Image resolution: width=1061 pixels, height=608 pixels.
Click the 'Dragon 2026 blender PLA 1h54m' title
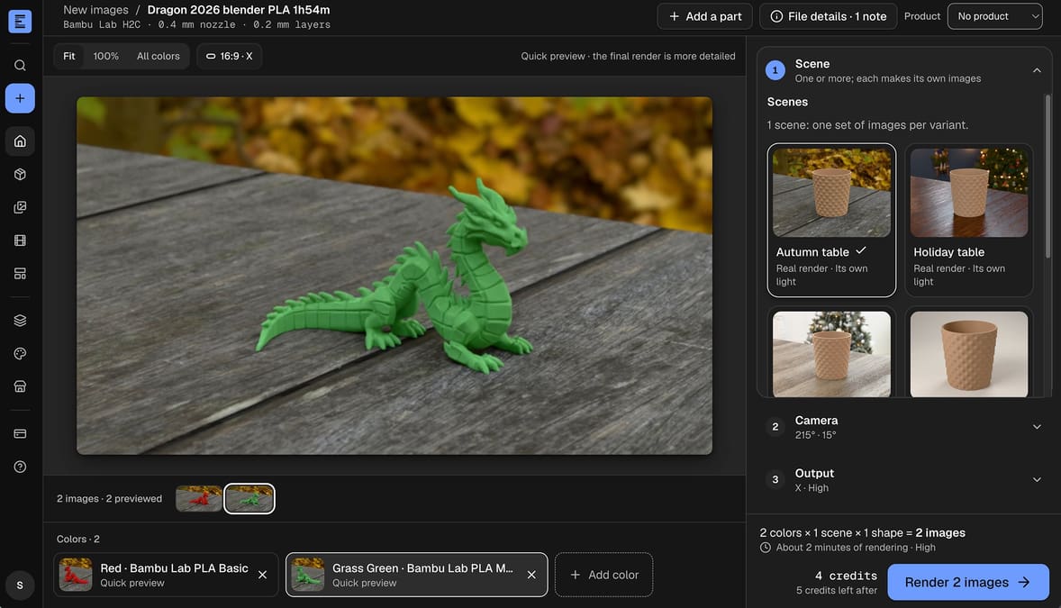(238, 10)
